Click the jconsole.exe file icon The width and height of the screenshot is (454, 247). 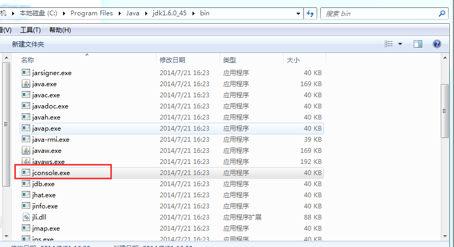coord(26,172)
